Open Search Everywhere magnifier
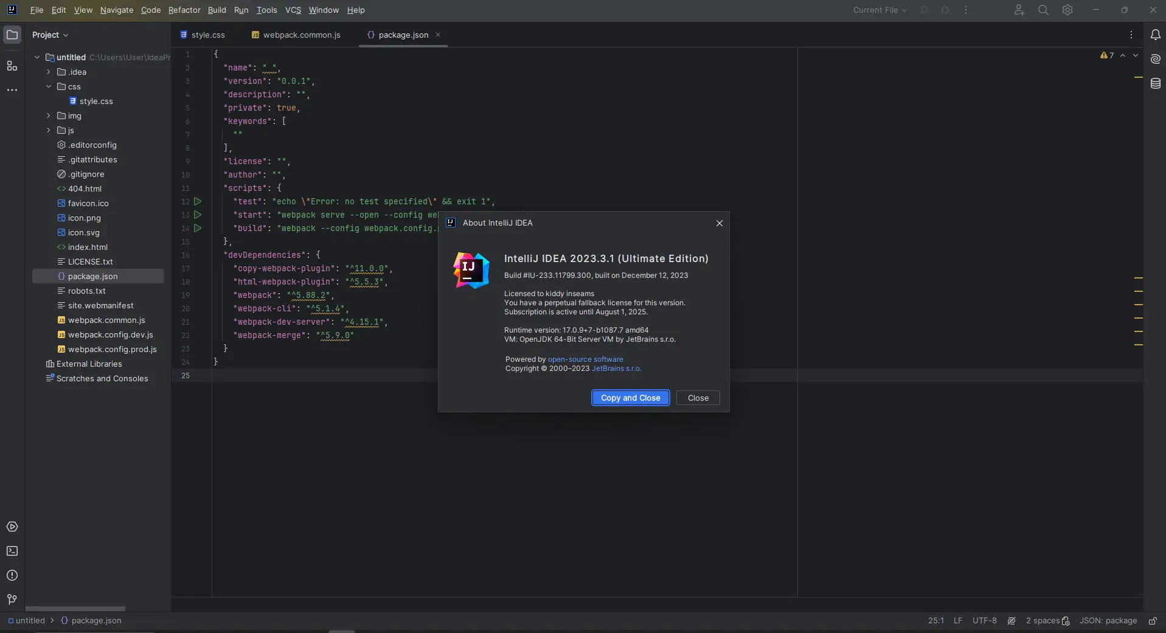The width and height of the screenshot is (1166, 633). click(x=1043, y=10)
